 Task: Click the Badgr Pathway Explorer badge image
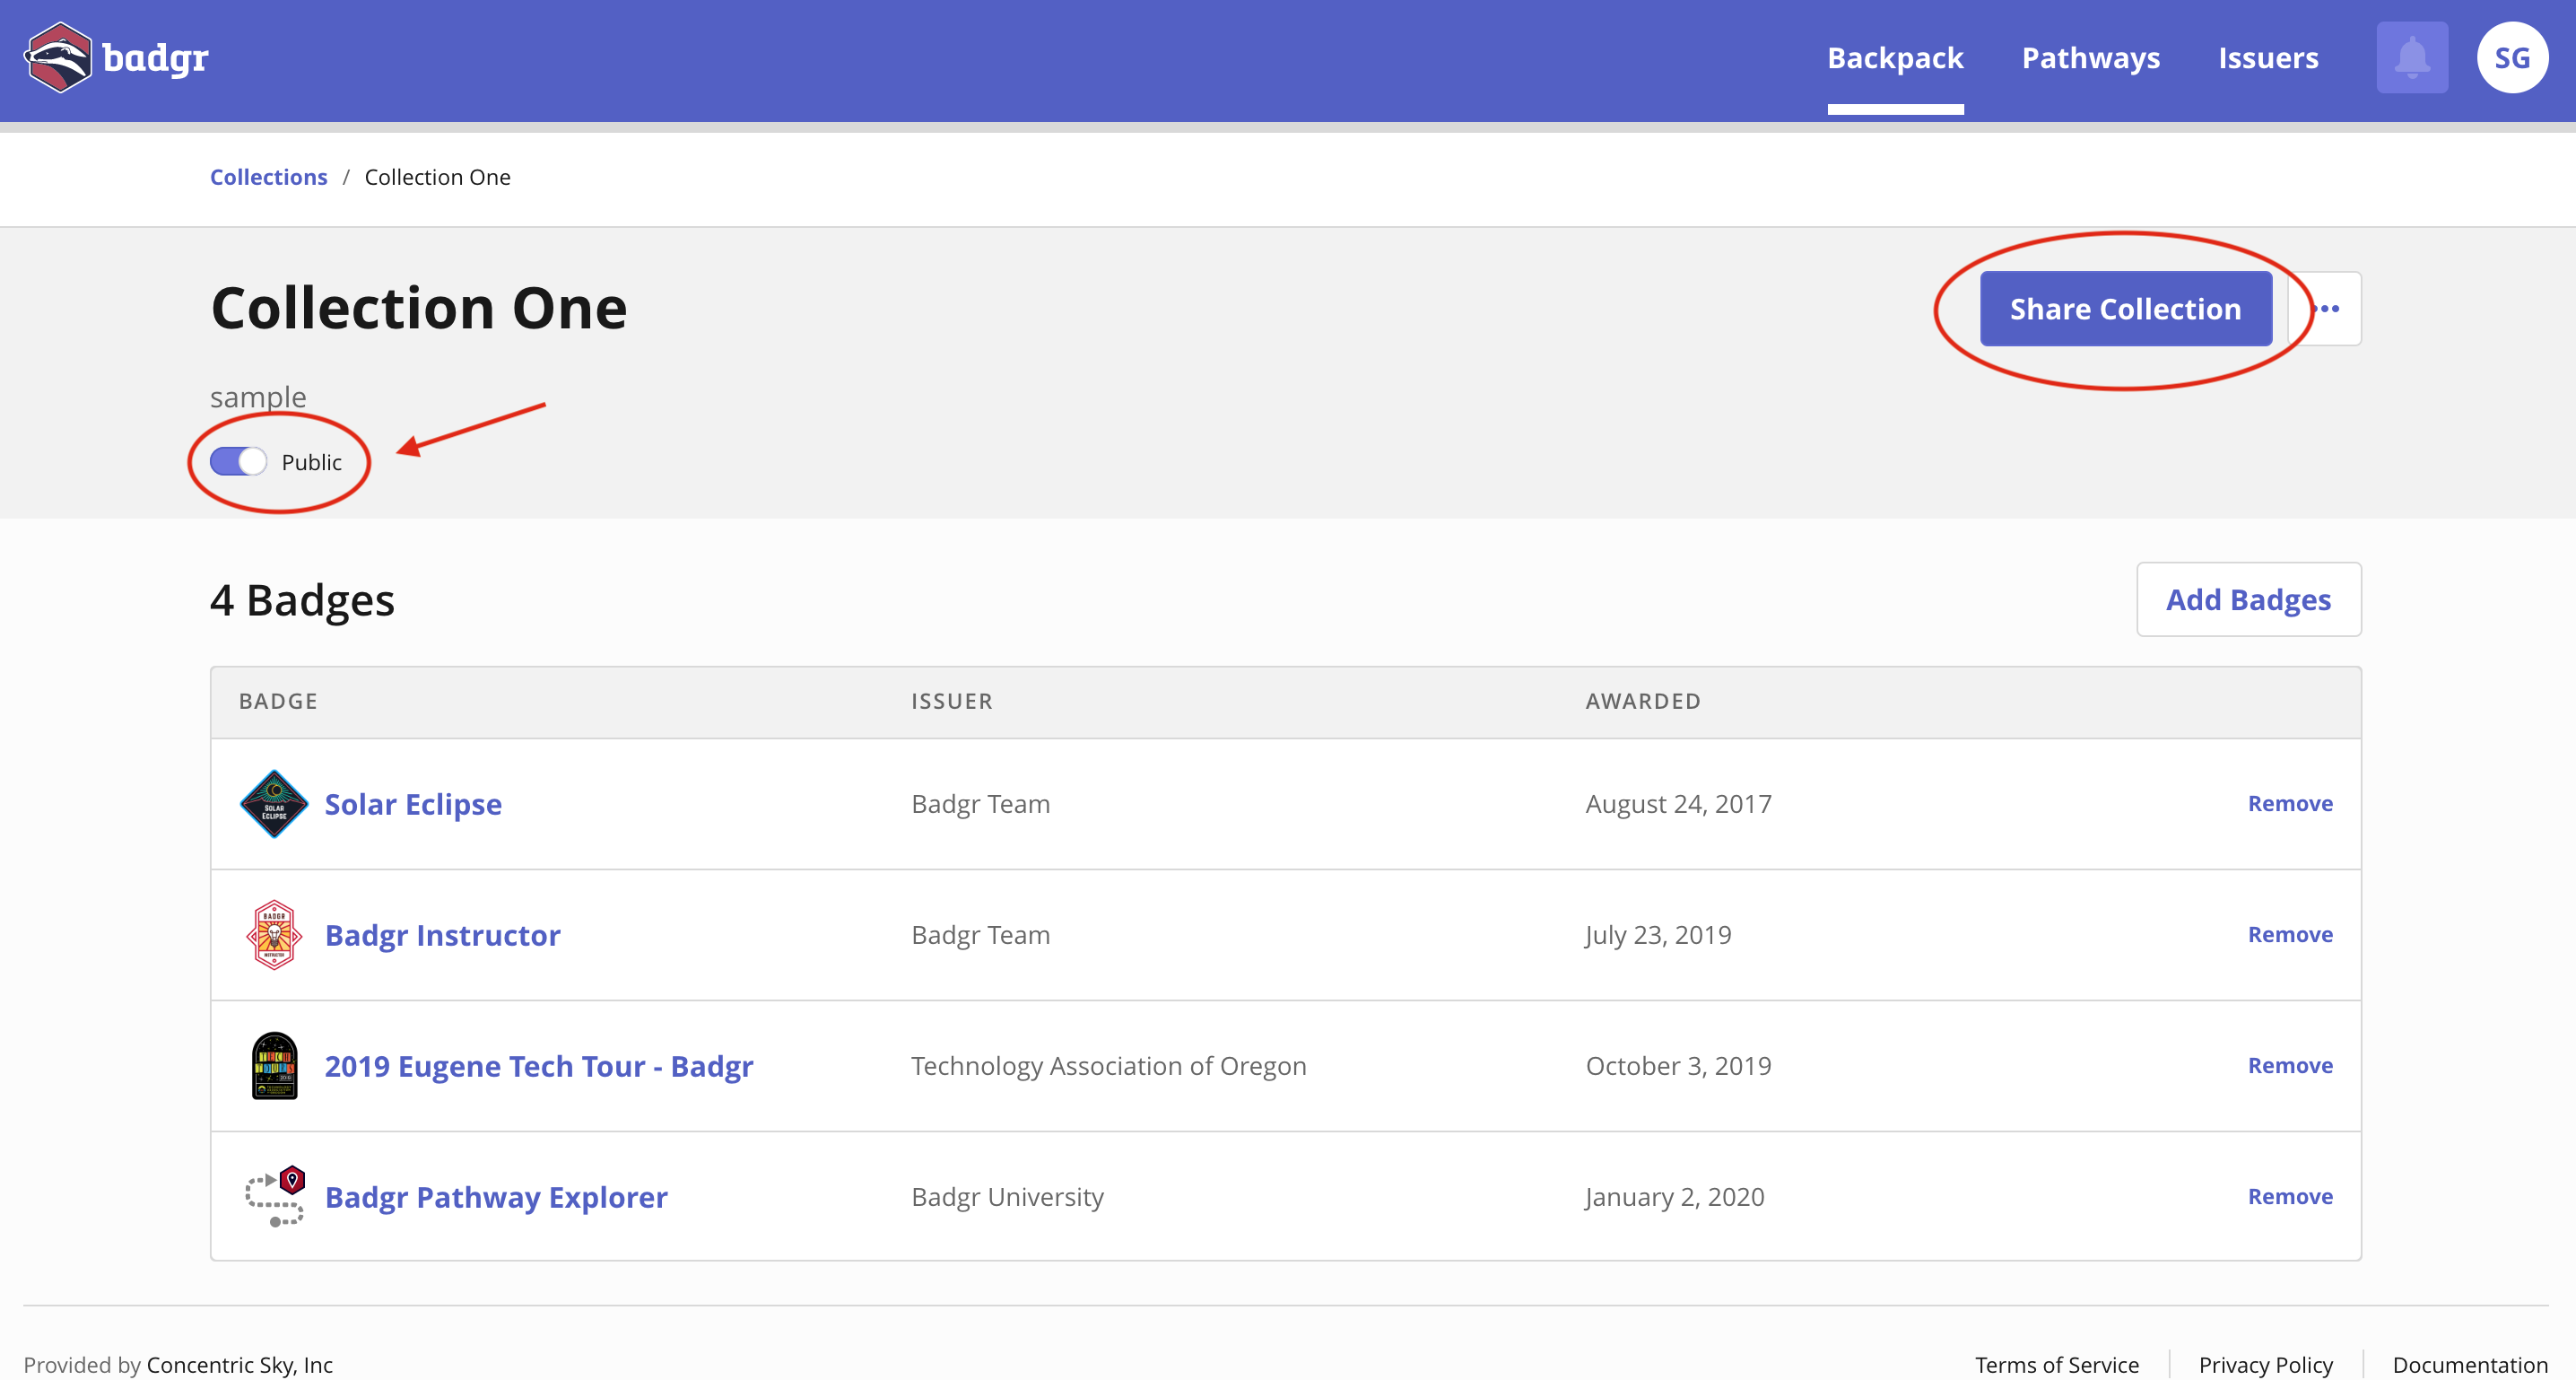pos(274,1196)
